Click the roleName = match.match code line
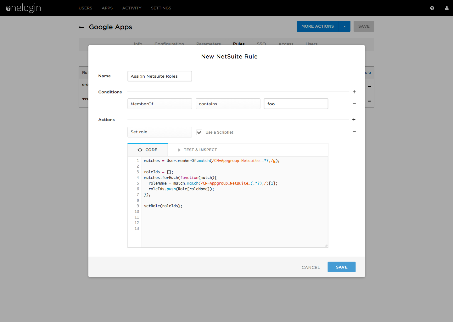Image resolution: width=453 pixels, height=322 pixels. tap(213, 183)
